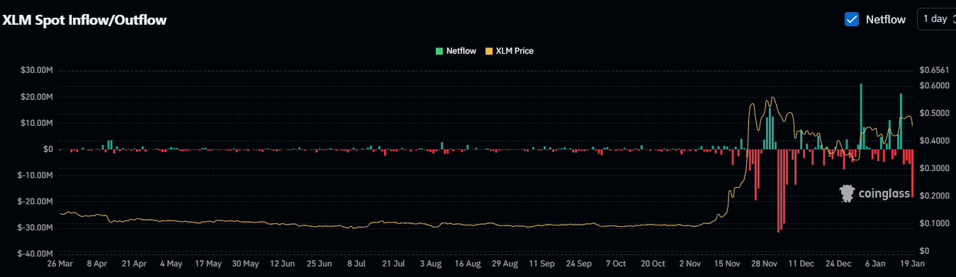Click the $0.6561 price axis label

933,70
